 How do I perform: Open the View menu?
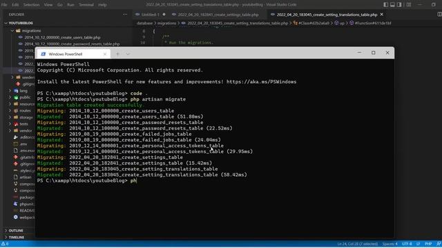point(48,5)
